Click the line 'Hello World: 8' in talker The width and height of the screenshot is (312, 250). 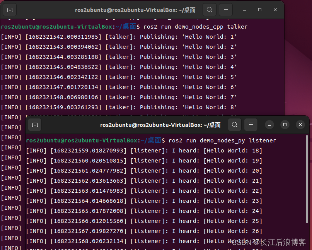[119, 107]
